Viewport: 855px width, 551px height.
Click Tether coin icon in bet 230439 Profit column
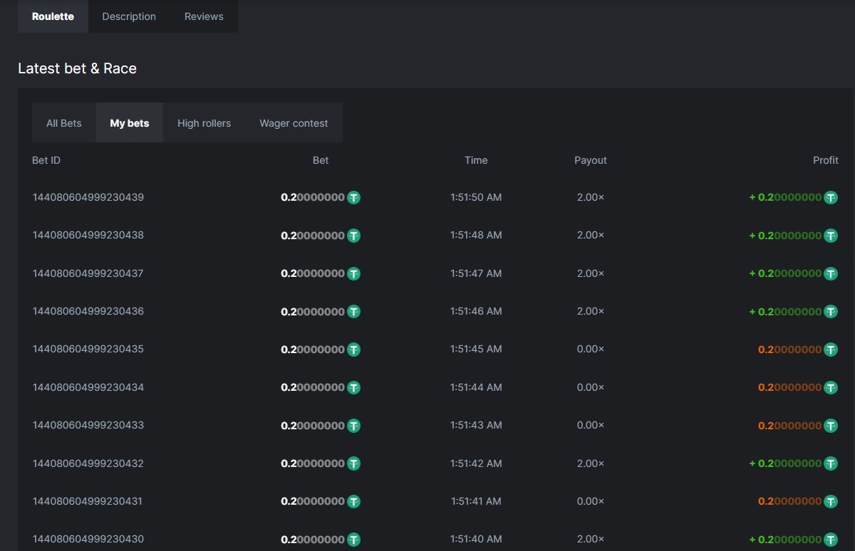831,198
